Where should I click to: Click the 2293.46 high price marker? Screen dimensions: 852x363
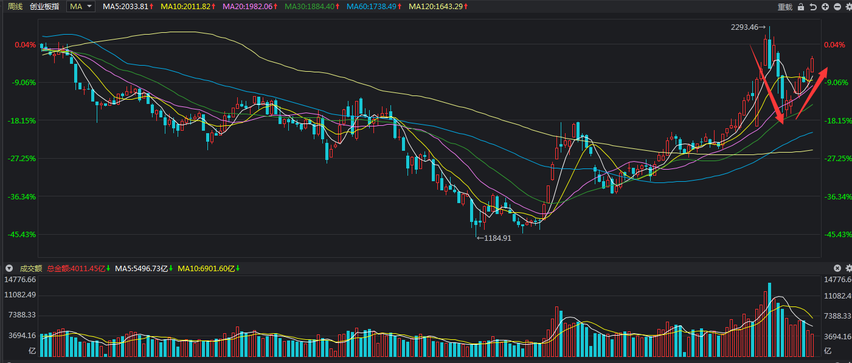click(746, 27)
